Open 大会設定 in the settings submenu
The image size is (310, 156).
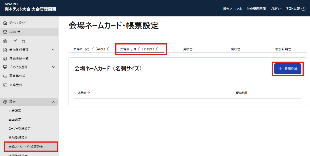coord(15,110)
